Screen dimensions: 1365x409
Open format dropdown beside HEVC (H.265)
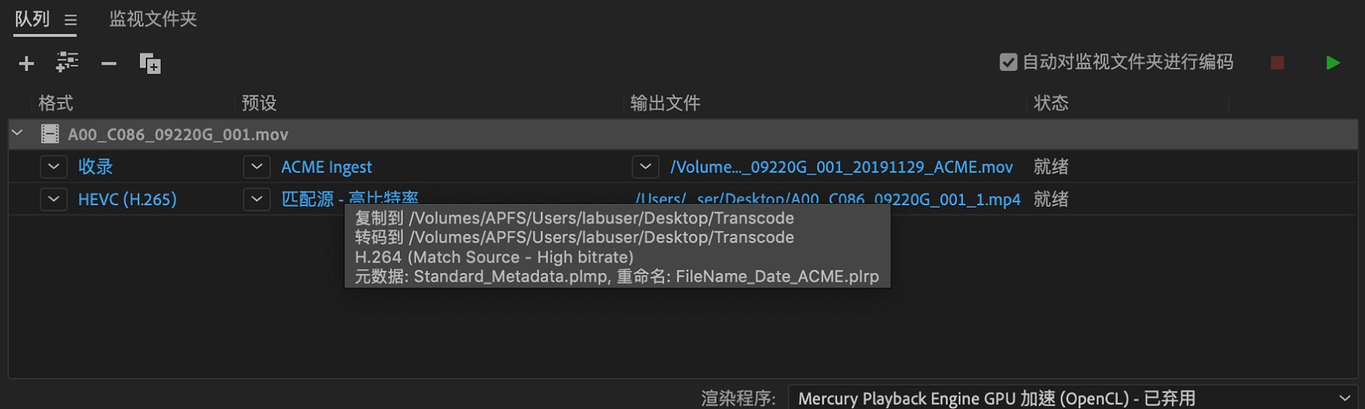coord(53,199)
